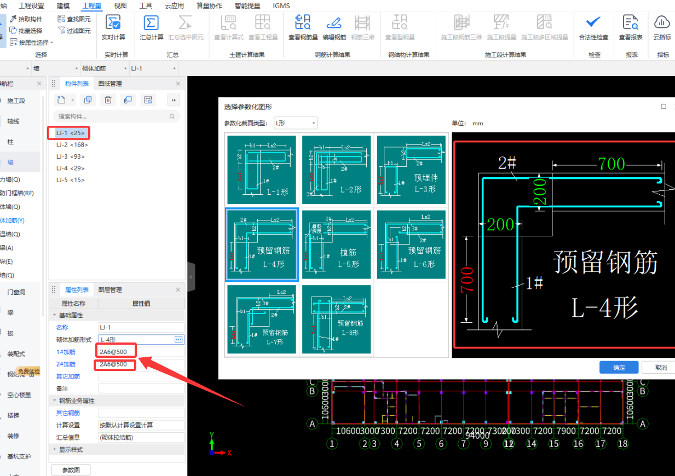Screen dimensions: 675x476
Task: Switch to the 建模 ribbon tab
Action: pos(63,5)
